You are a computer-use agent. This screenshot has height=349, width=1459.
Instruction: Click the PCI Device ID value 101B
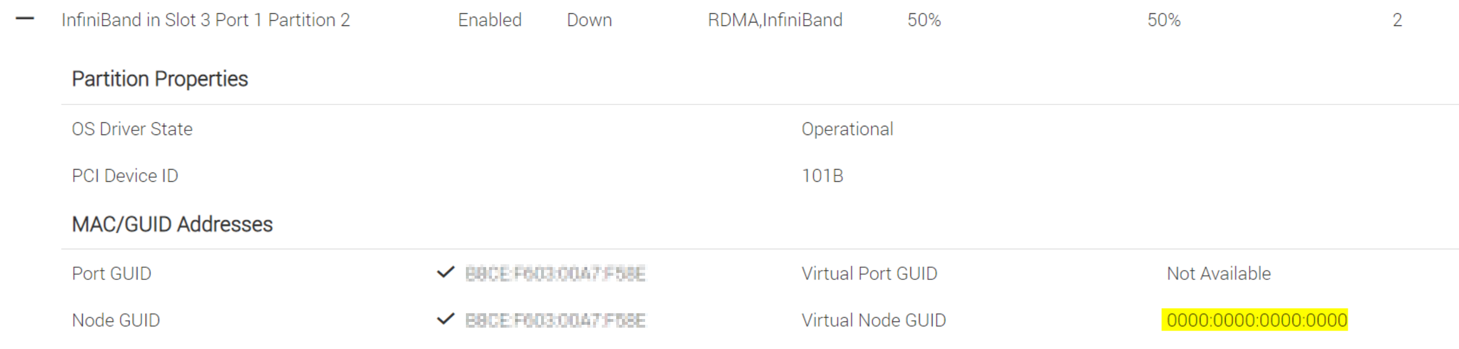click(x=821, y=176)
